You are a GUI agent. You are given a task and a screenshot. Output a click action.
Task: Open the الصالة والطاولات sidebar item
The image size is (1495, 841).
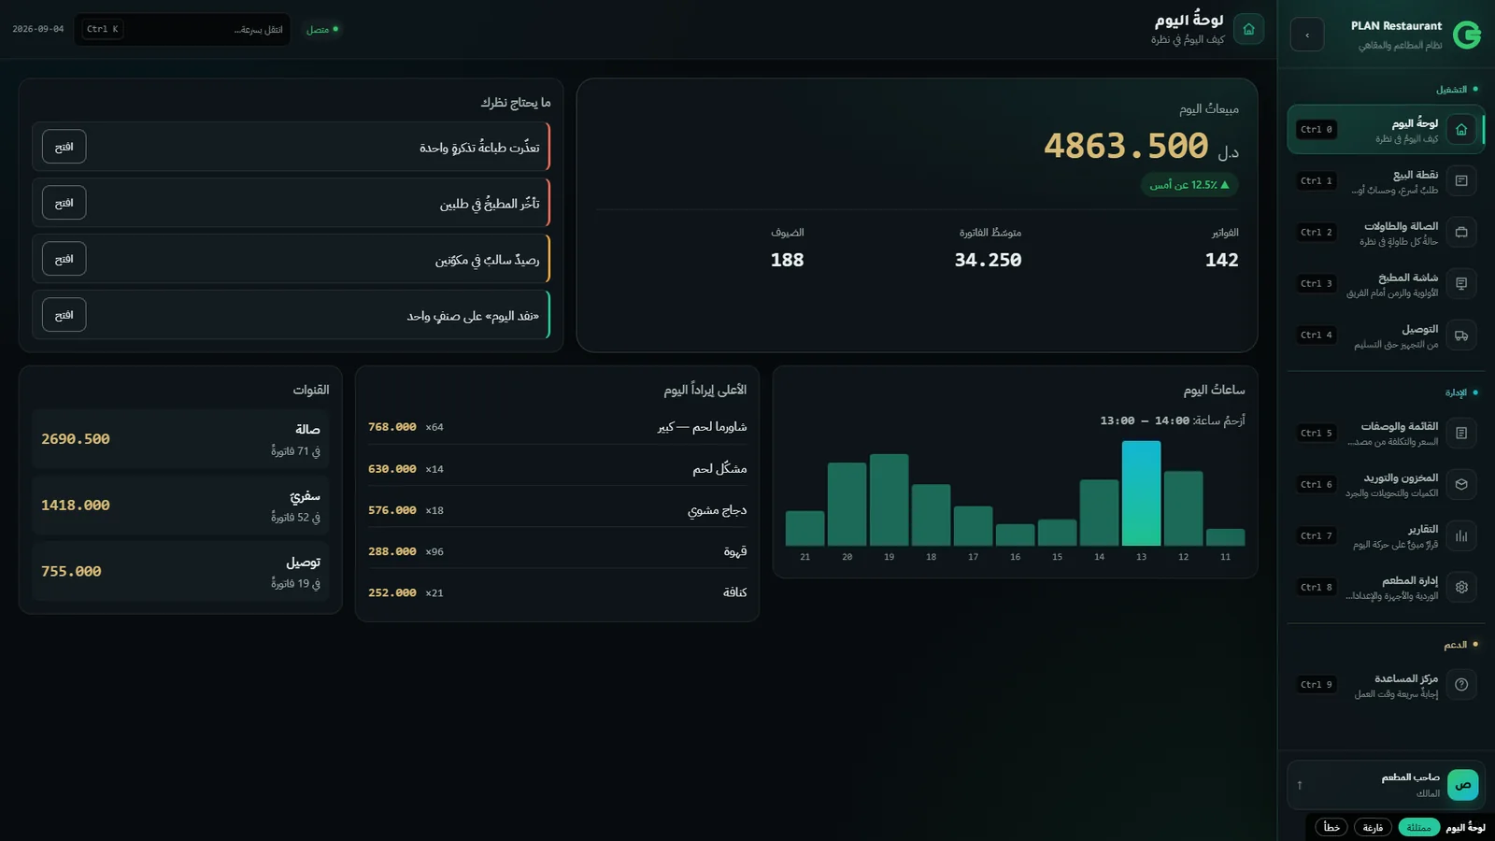click(1386, 232)
